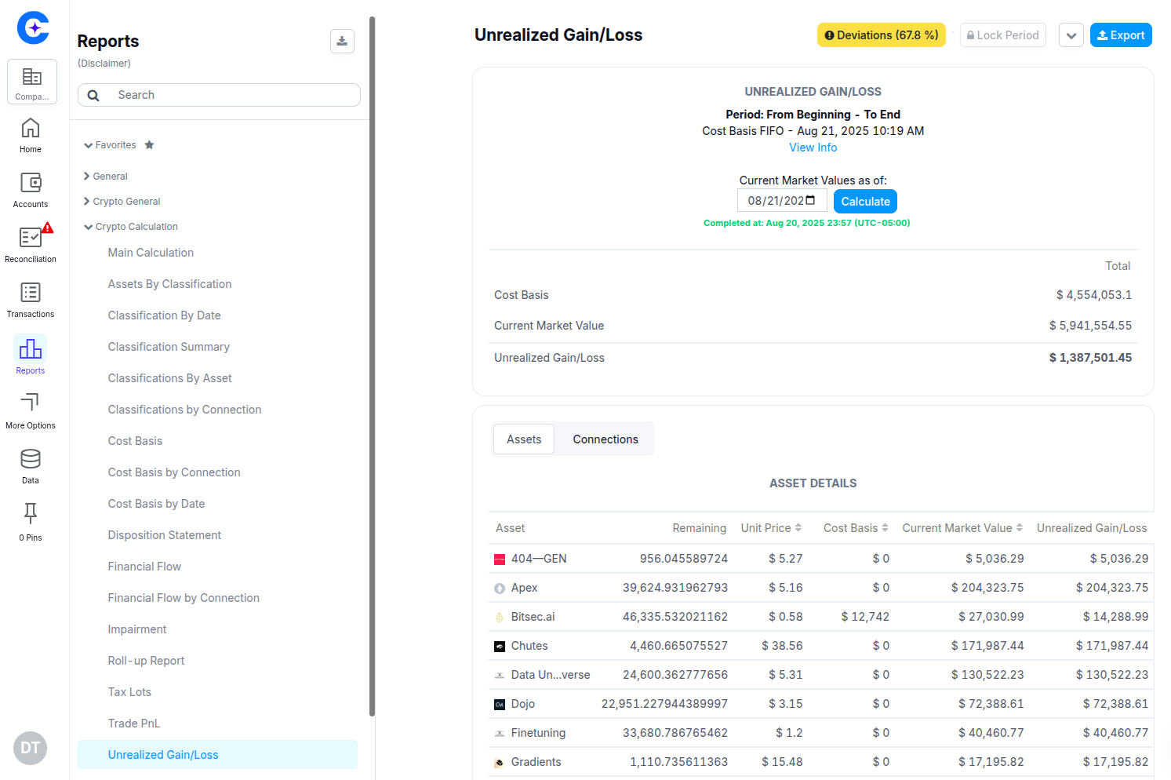Viewport: 1171px width, 780px height.
Task: Expand the General section
Action: [86, 177]
